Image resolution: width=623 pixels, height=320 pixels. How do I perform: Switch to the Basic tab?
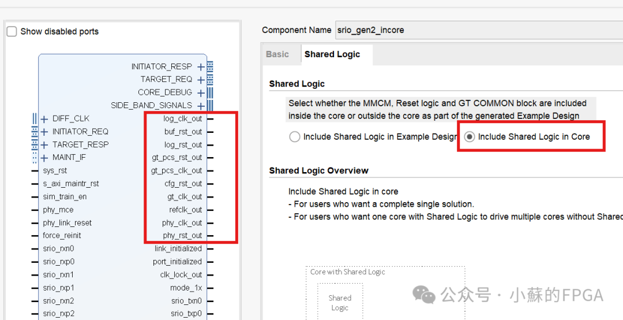277,54
